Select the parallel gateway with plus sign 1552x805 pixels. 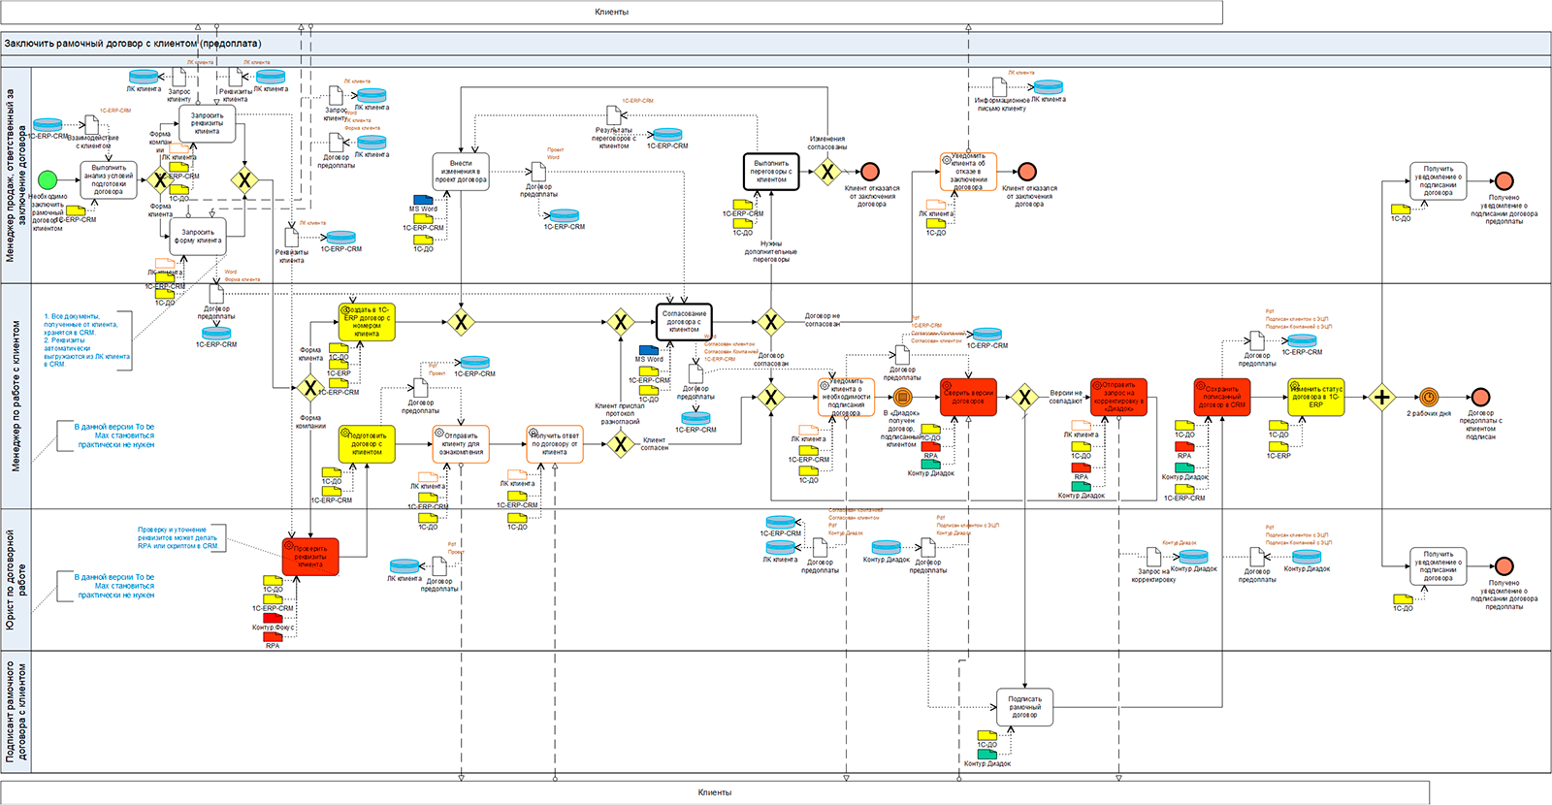(x=1381, y=397)
